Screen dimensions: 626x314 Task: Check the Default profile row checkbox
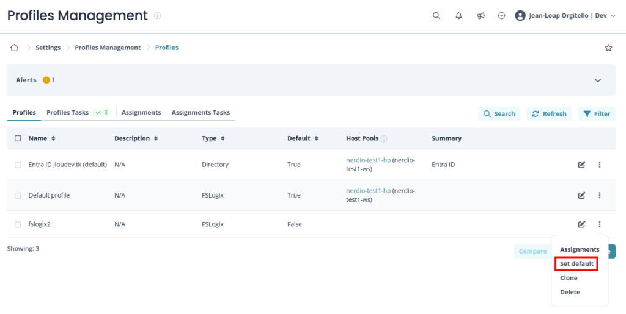pyautogui.click(x=18, y=195)
